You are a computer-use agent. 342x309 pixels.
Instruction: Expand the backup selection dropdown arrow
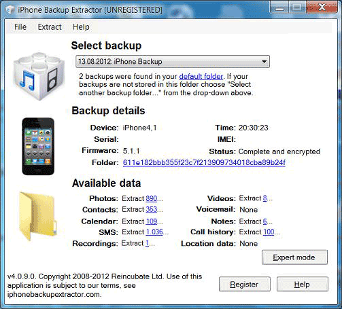[x=264, y=62]
